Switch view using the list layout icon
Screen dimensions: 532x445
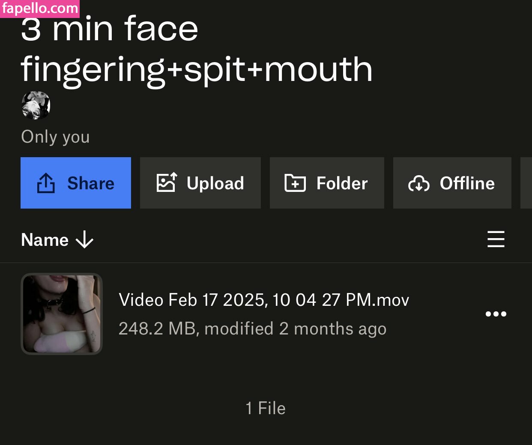pyautogui.click(x=496, y=239)
